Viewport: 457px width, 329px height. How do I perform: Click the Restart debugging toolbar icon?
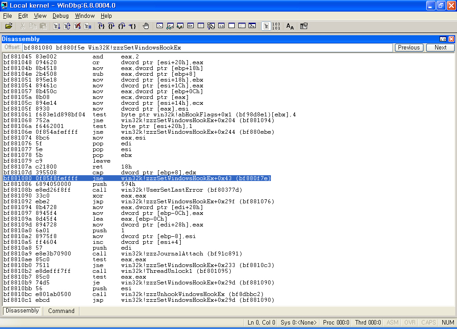(x=67, y=26)
